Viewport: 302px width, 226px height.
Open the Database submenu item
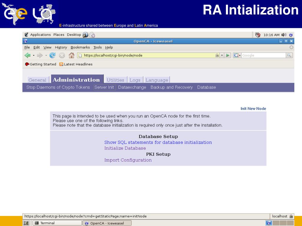point(206,87)
